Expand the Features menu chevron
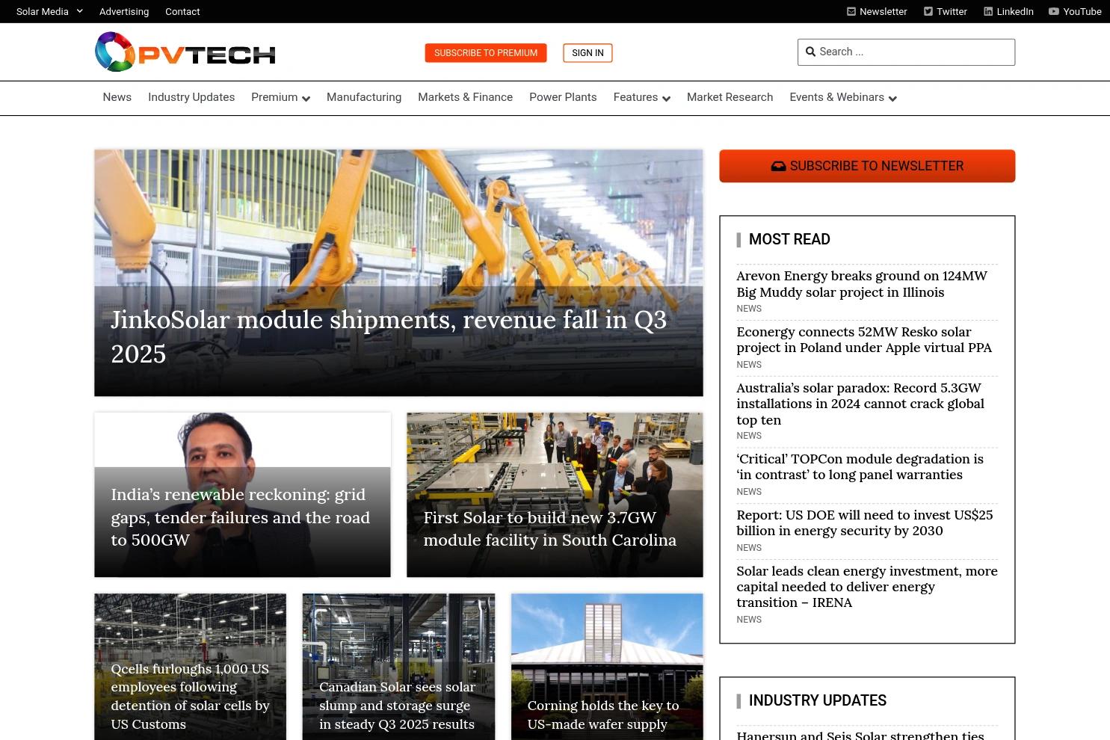The width and height of the screenshot is (1110, 740). pos(666,98)
